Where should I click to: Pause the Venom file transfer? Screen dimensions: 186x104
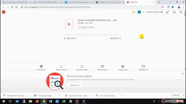tap(87, 27)
